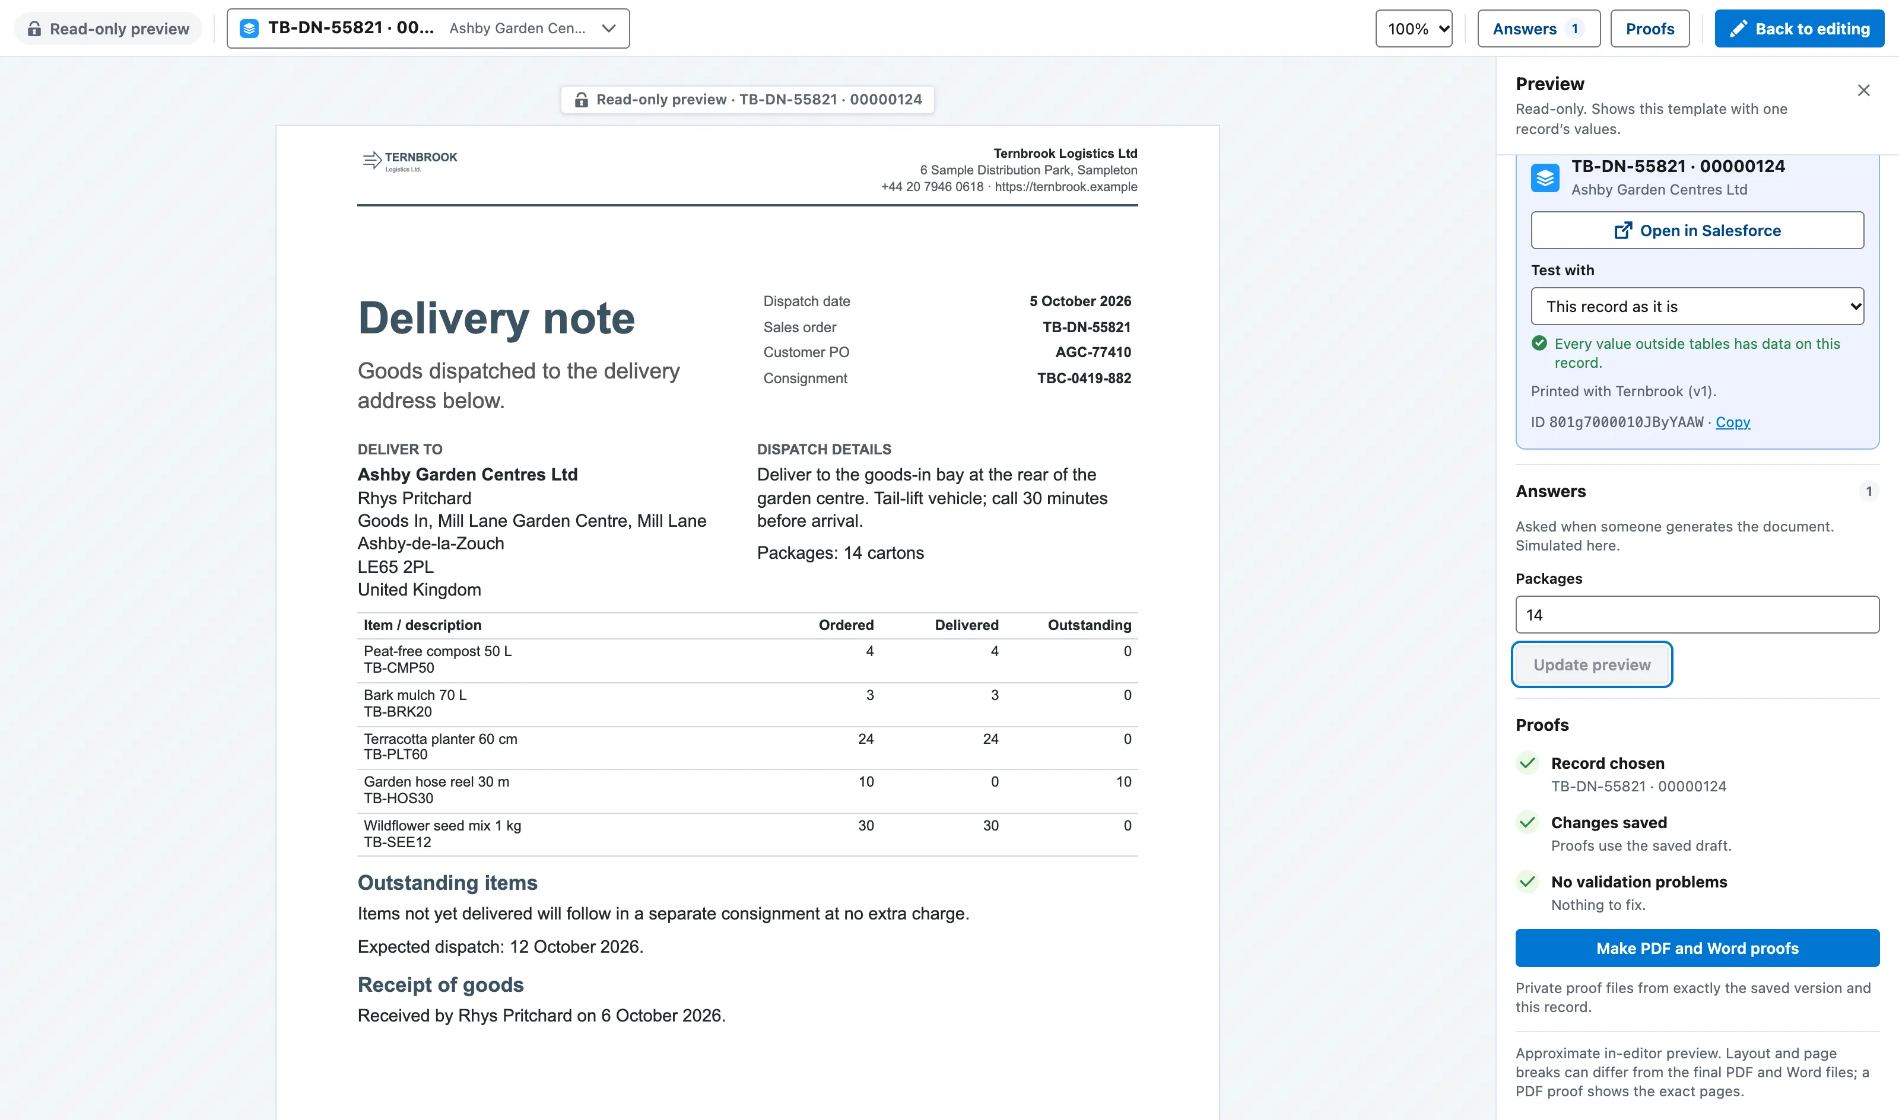
Task: Click Open in Salesforce button
Action: point(1697,230)
